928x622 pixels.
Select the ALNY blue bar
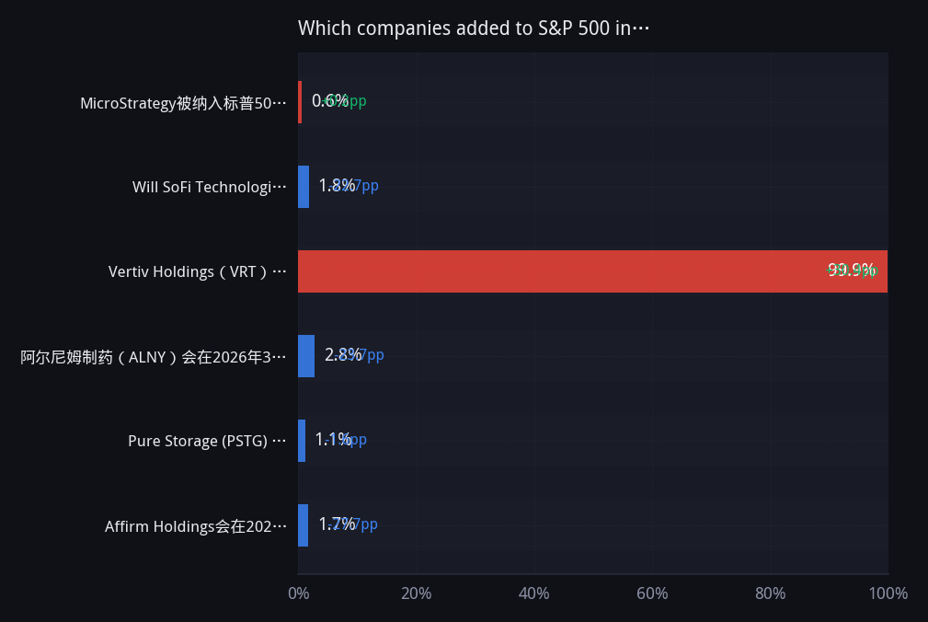click(x=306, y=356)
